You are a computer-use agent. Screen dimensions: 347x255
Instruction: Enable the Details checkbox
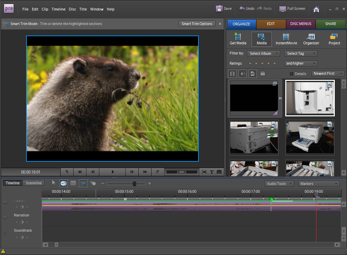[291, 74]
